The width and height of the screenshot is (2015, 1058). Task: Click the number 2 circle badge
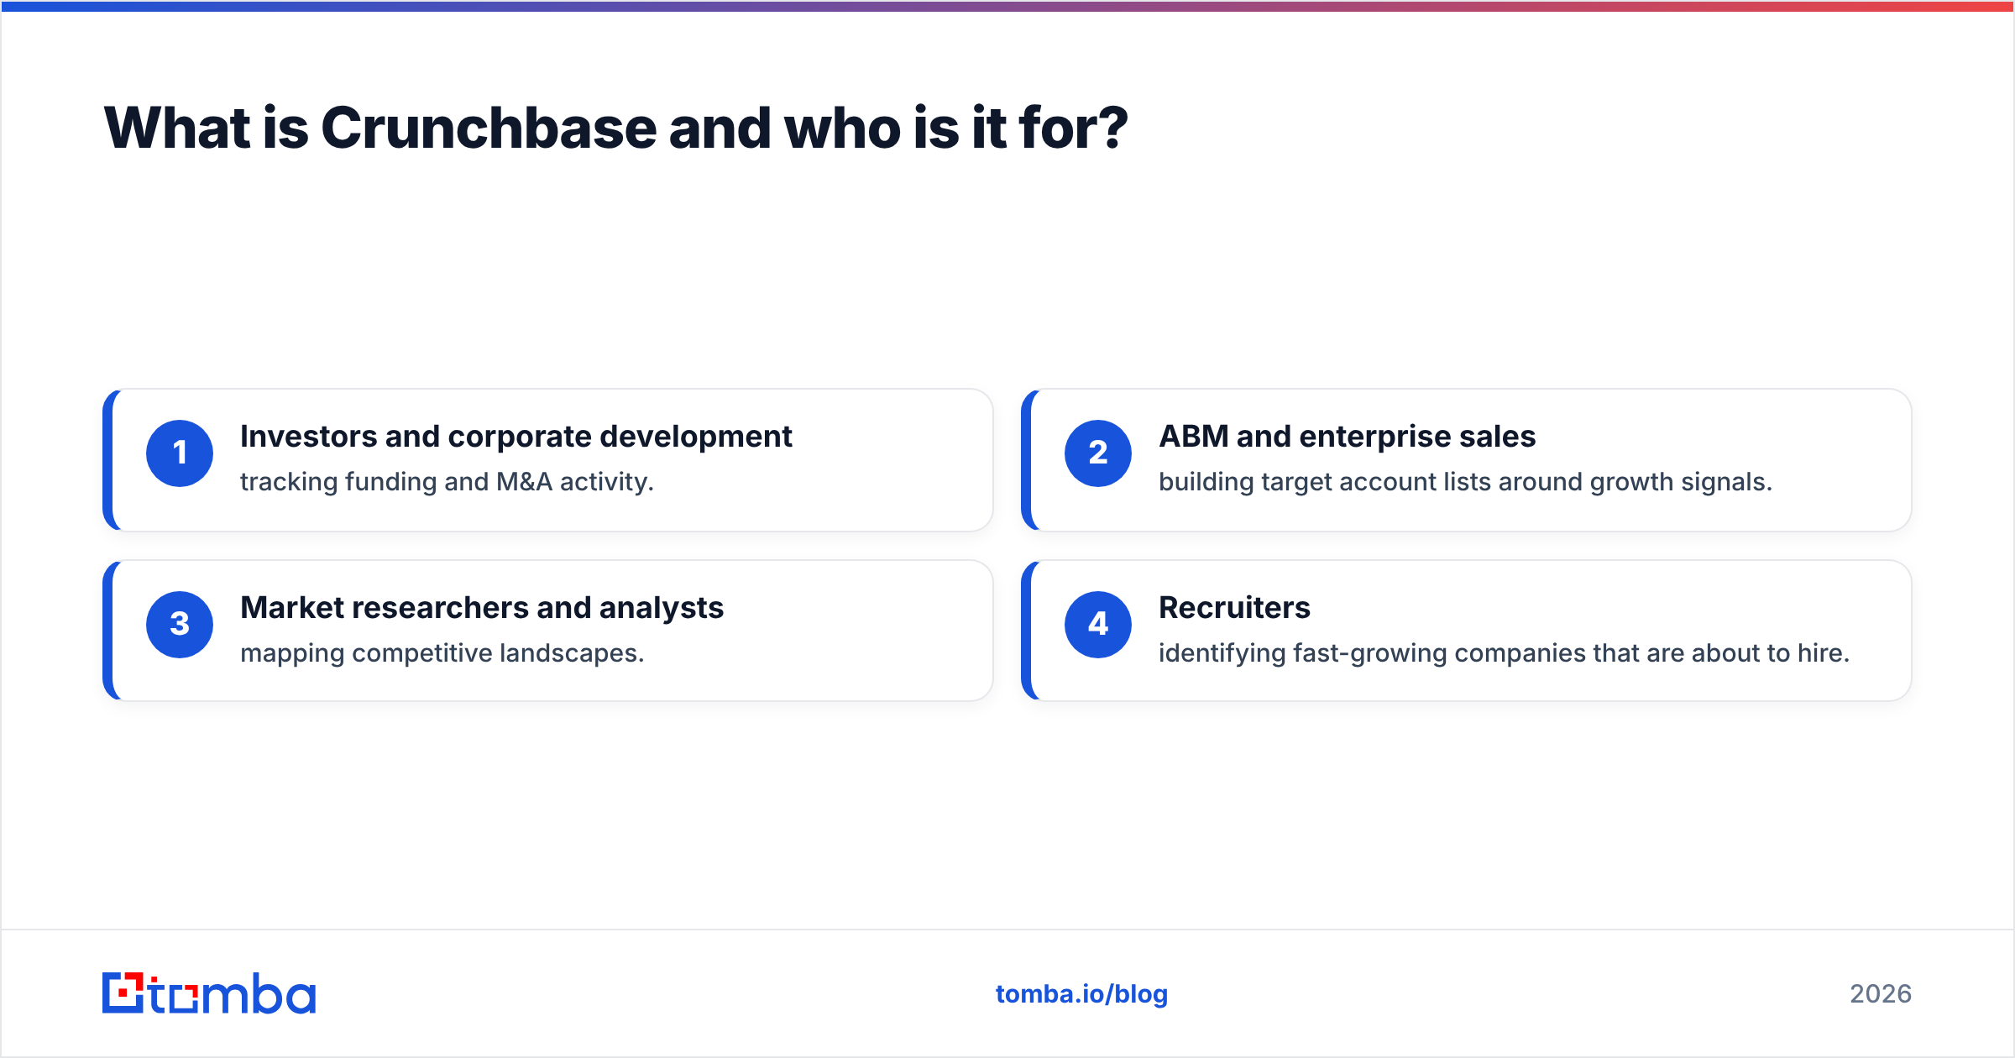point(1098,453)
